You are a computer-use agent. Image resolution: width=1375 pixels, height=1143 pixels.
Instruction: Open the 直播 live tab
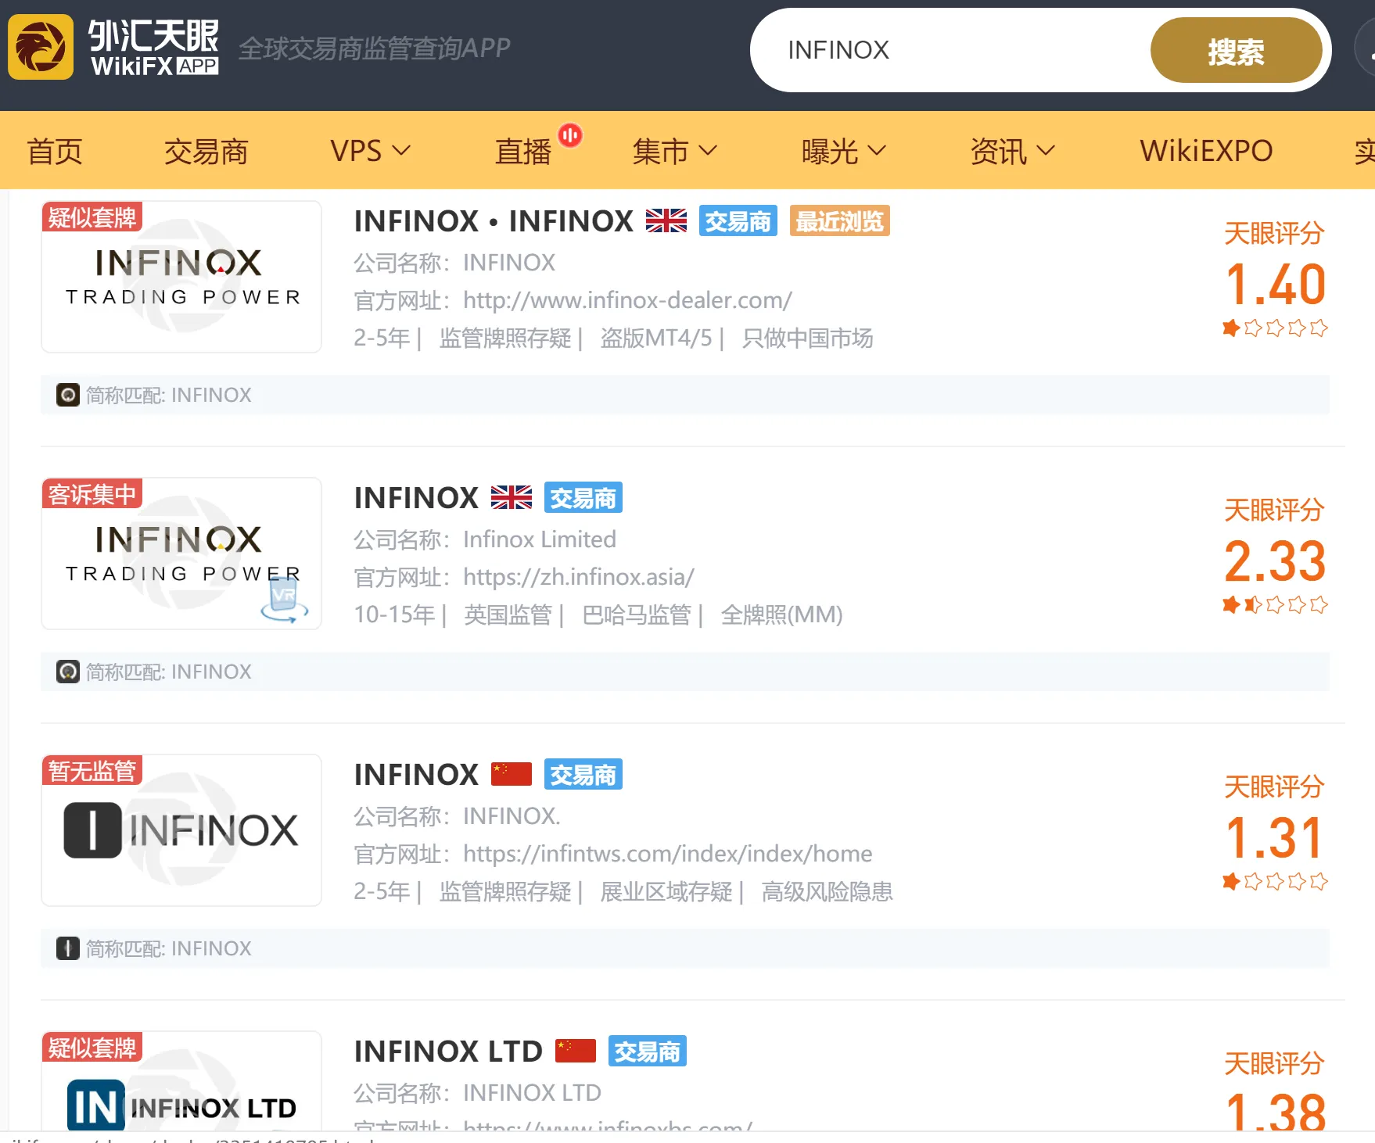click(523, 151)
